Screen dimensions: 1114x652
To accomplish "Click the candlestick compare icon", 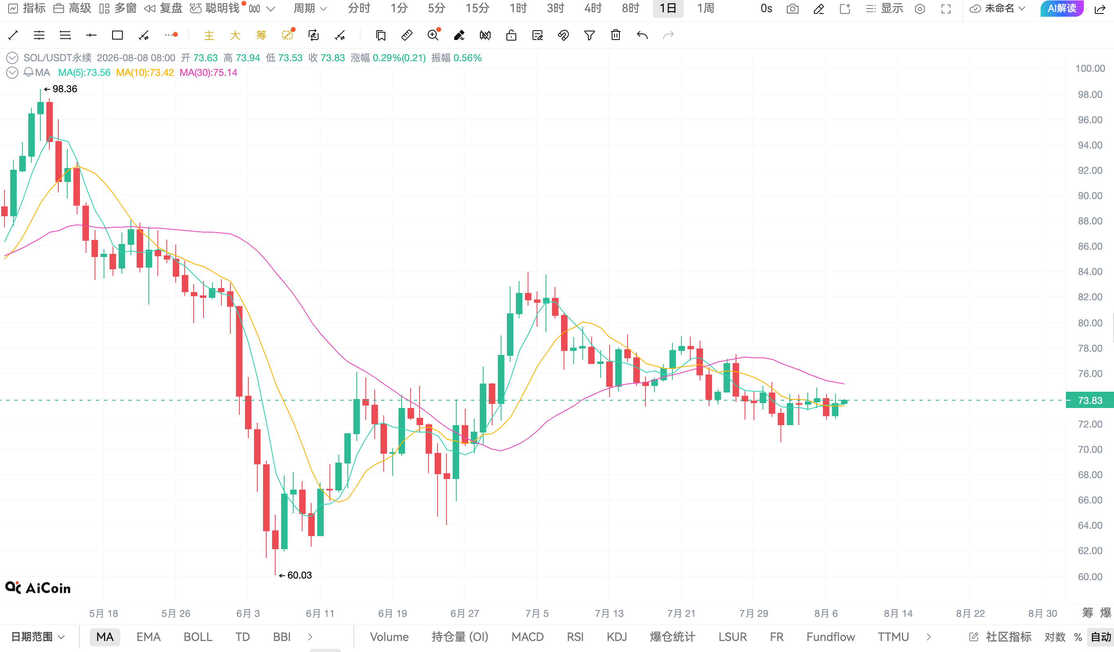I will [x=485, y=35].
